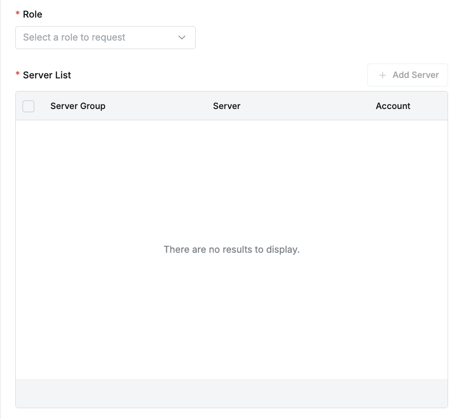Screen dimensions: 458x419
Task: Click blank area right of the Role dropdown
Action: [x=316, y=37]
